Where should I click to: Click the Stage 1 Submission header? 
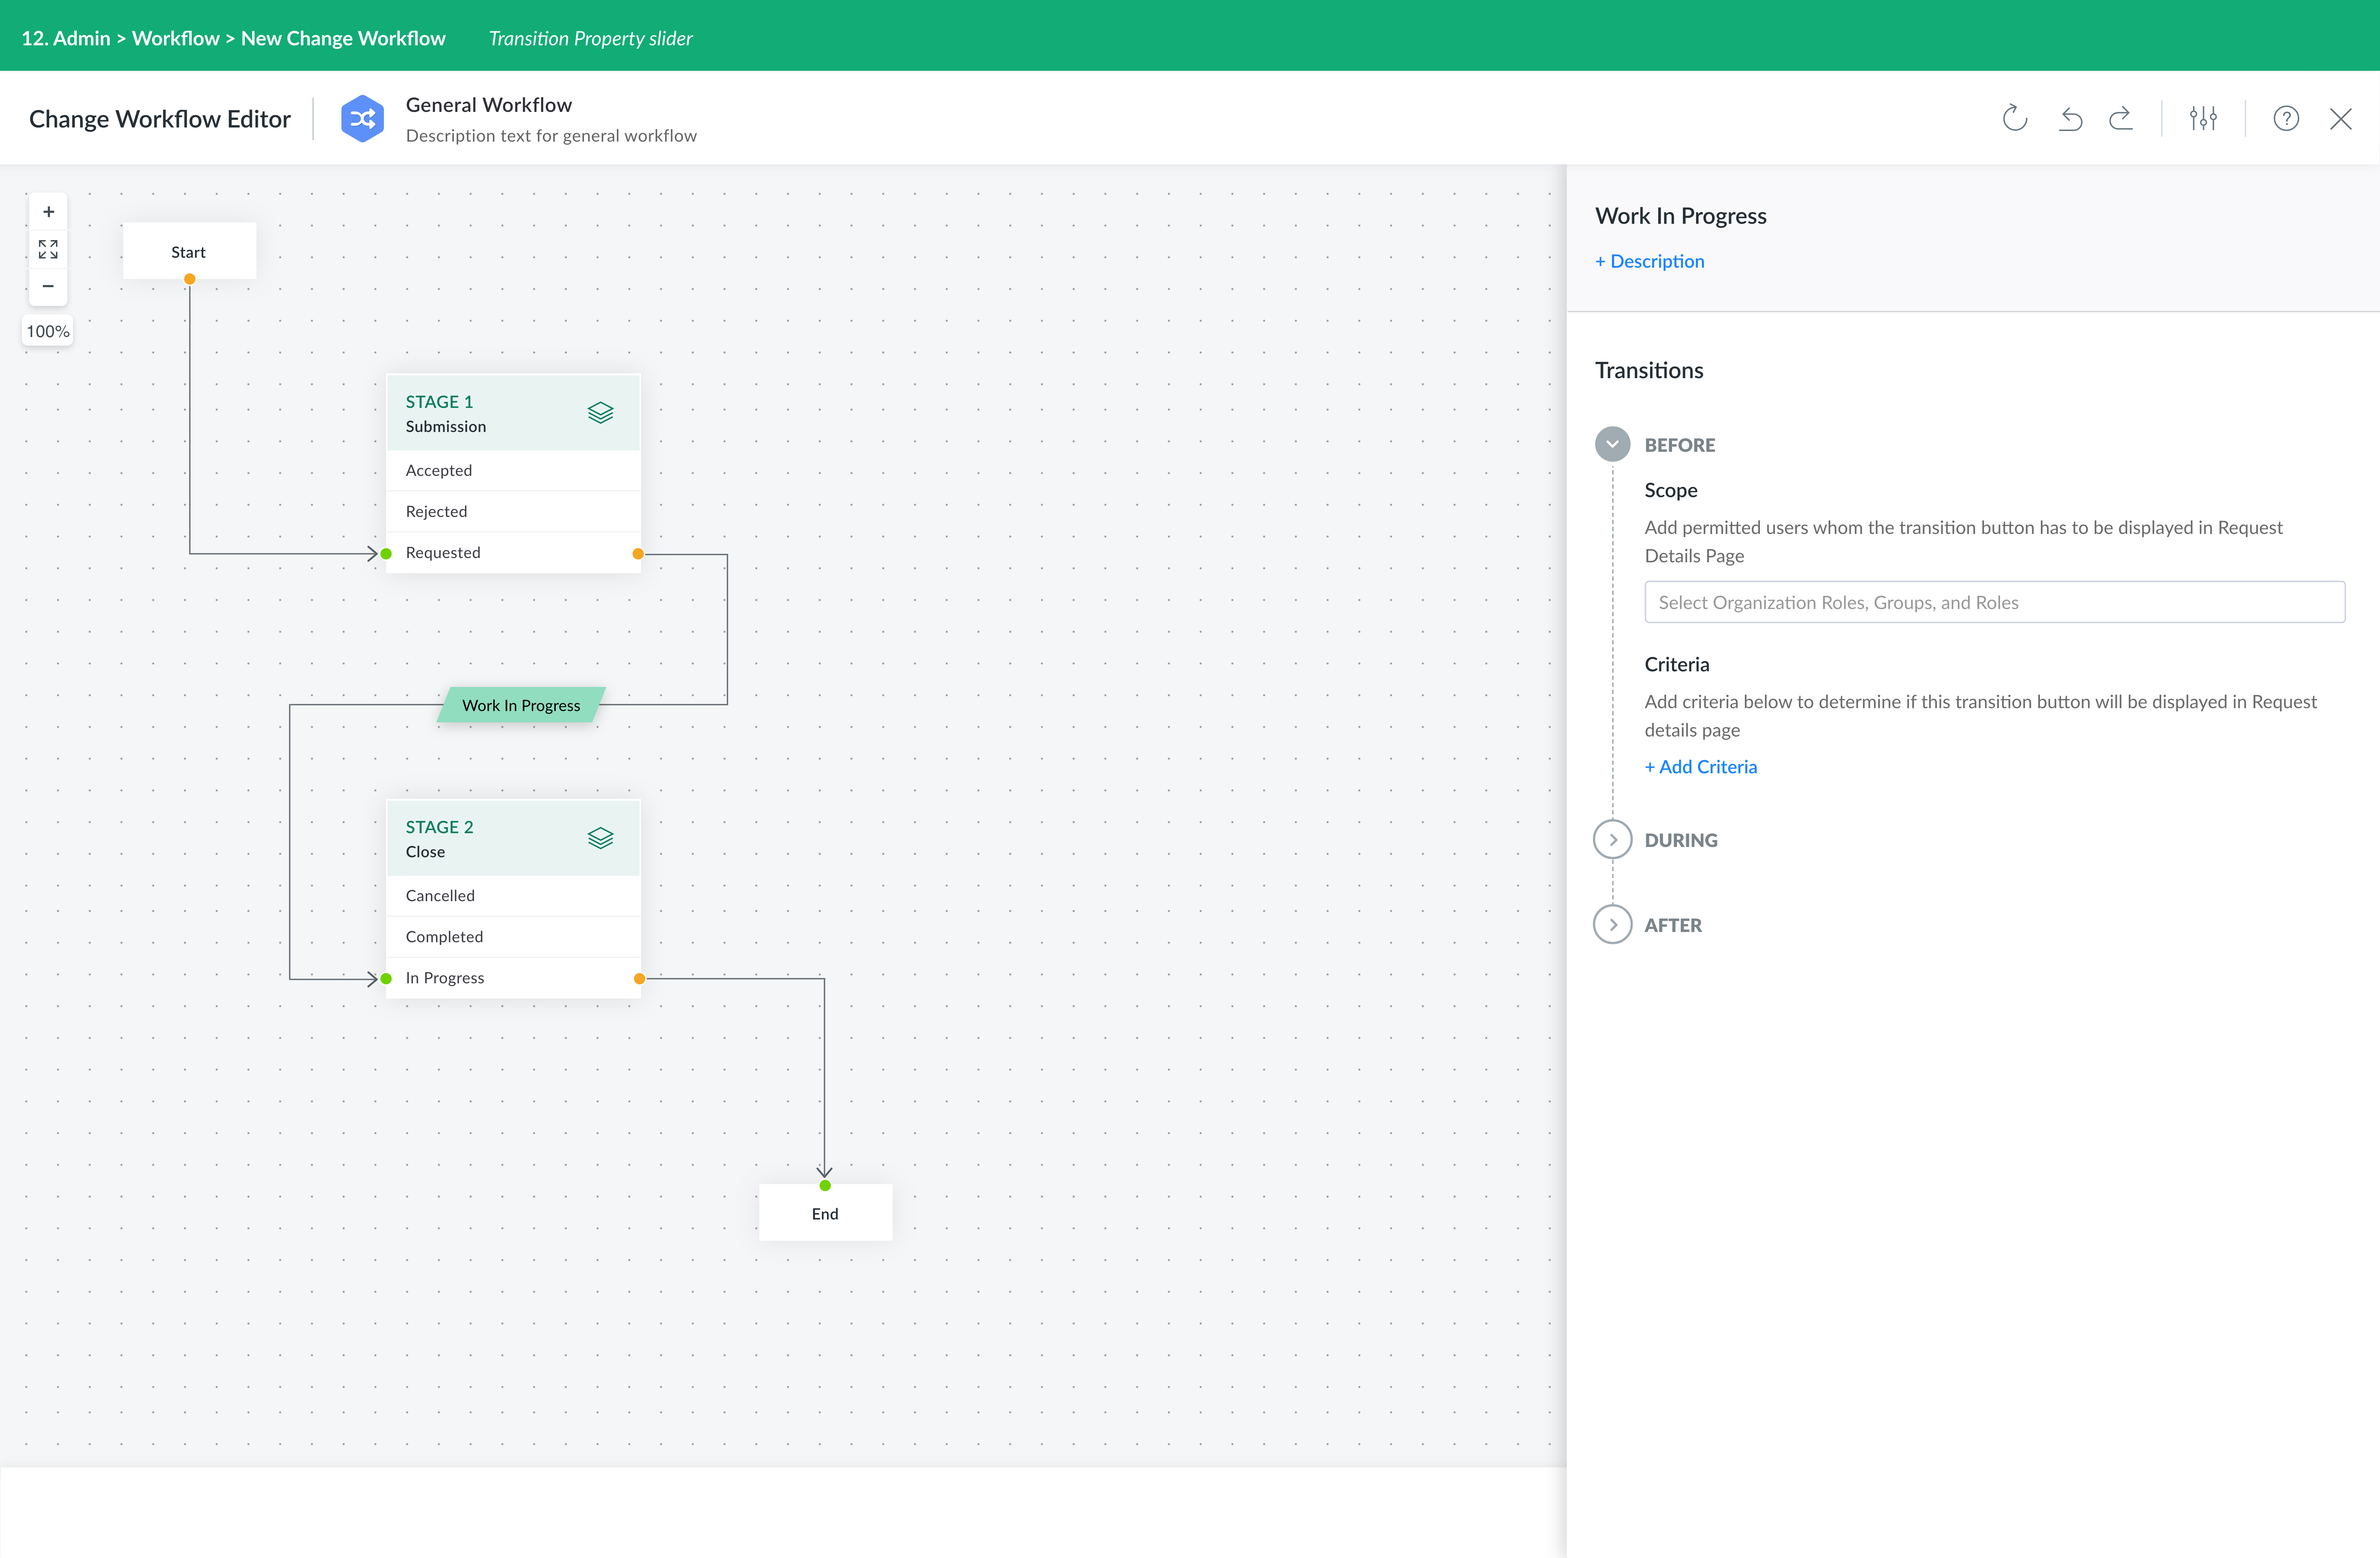coord(513,413)
